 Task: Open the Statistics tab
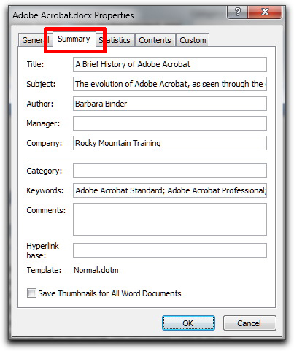pyautogui.click(x=115, y=40)
